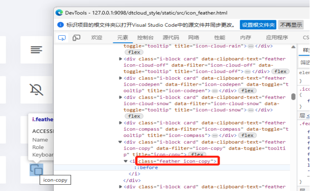Expand ellipsis of the icon-compass div
310x191 pixels.
click(215, 136)
